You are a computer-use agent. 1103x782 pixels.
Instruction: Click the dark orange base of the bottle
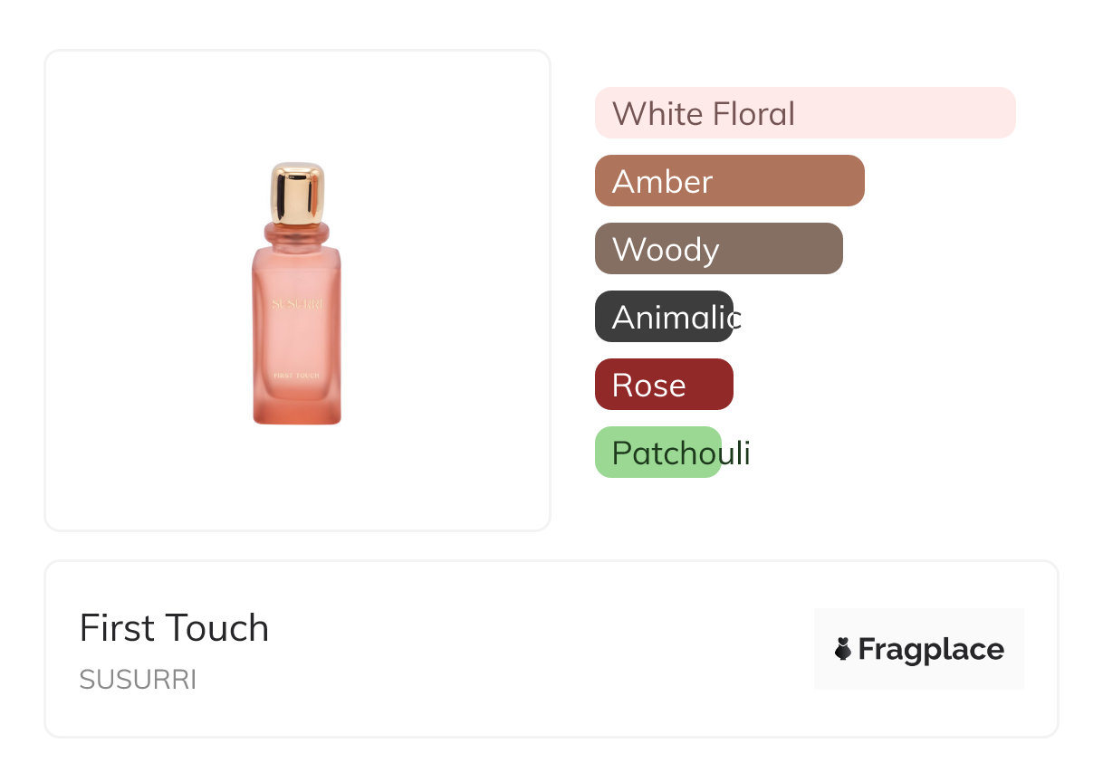click(297, 415)
